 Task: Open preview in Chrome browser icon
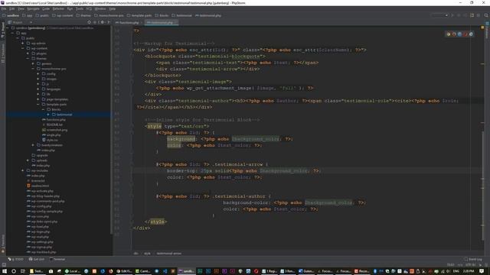pos(449,34)
